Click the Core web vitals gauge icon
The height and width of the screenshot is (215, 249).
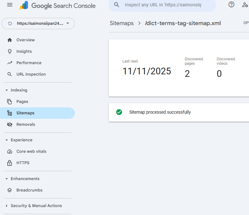pos(10,151)
